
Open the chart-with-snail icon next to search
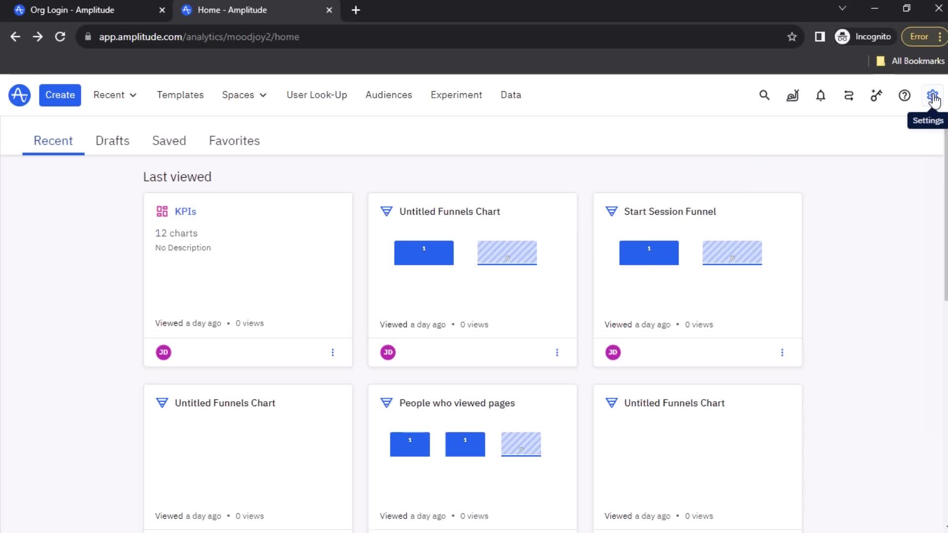click(x=792, y=95)
